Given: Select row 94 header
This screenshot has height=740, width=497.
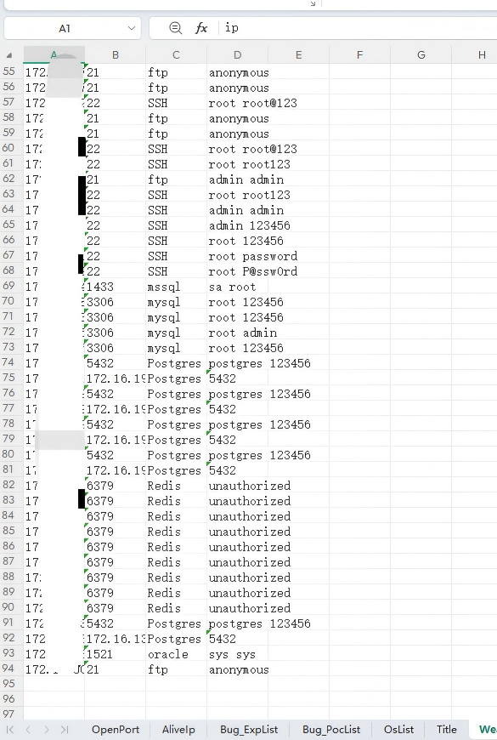Looking at the screenshot, I should pos(9,669).
